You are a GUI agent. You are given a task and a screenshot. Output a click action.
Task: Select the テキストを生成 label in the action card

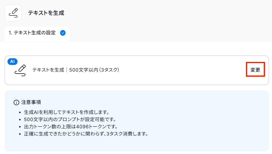[x=48, y=70]
